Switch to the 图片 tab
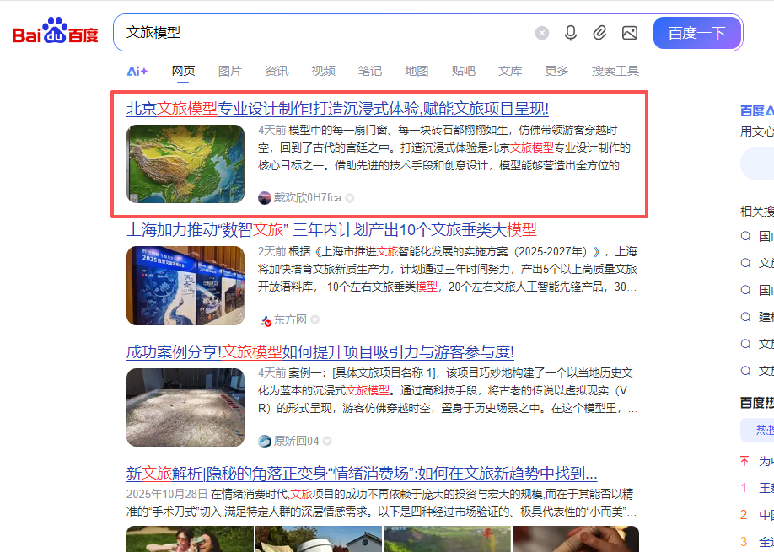The image size is (774, 552). coord(230,71)
